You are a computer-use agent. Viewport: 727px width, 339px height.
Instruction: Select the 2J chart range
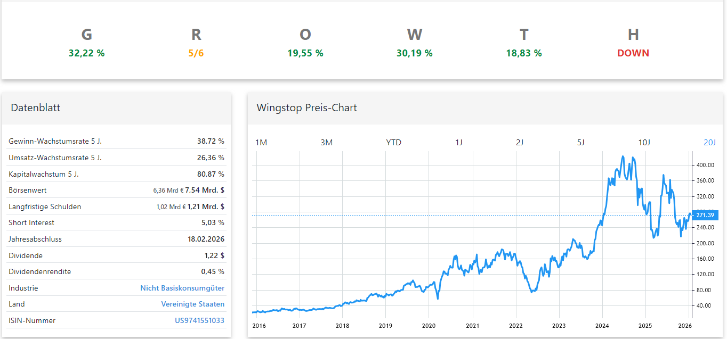coord(520,142)
